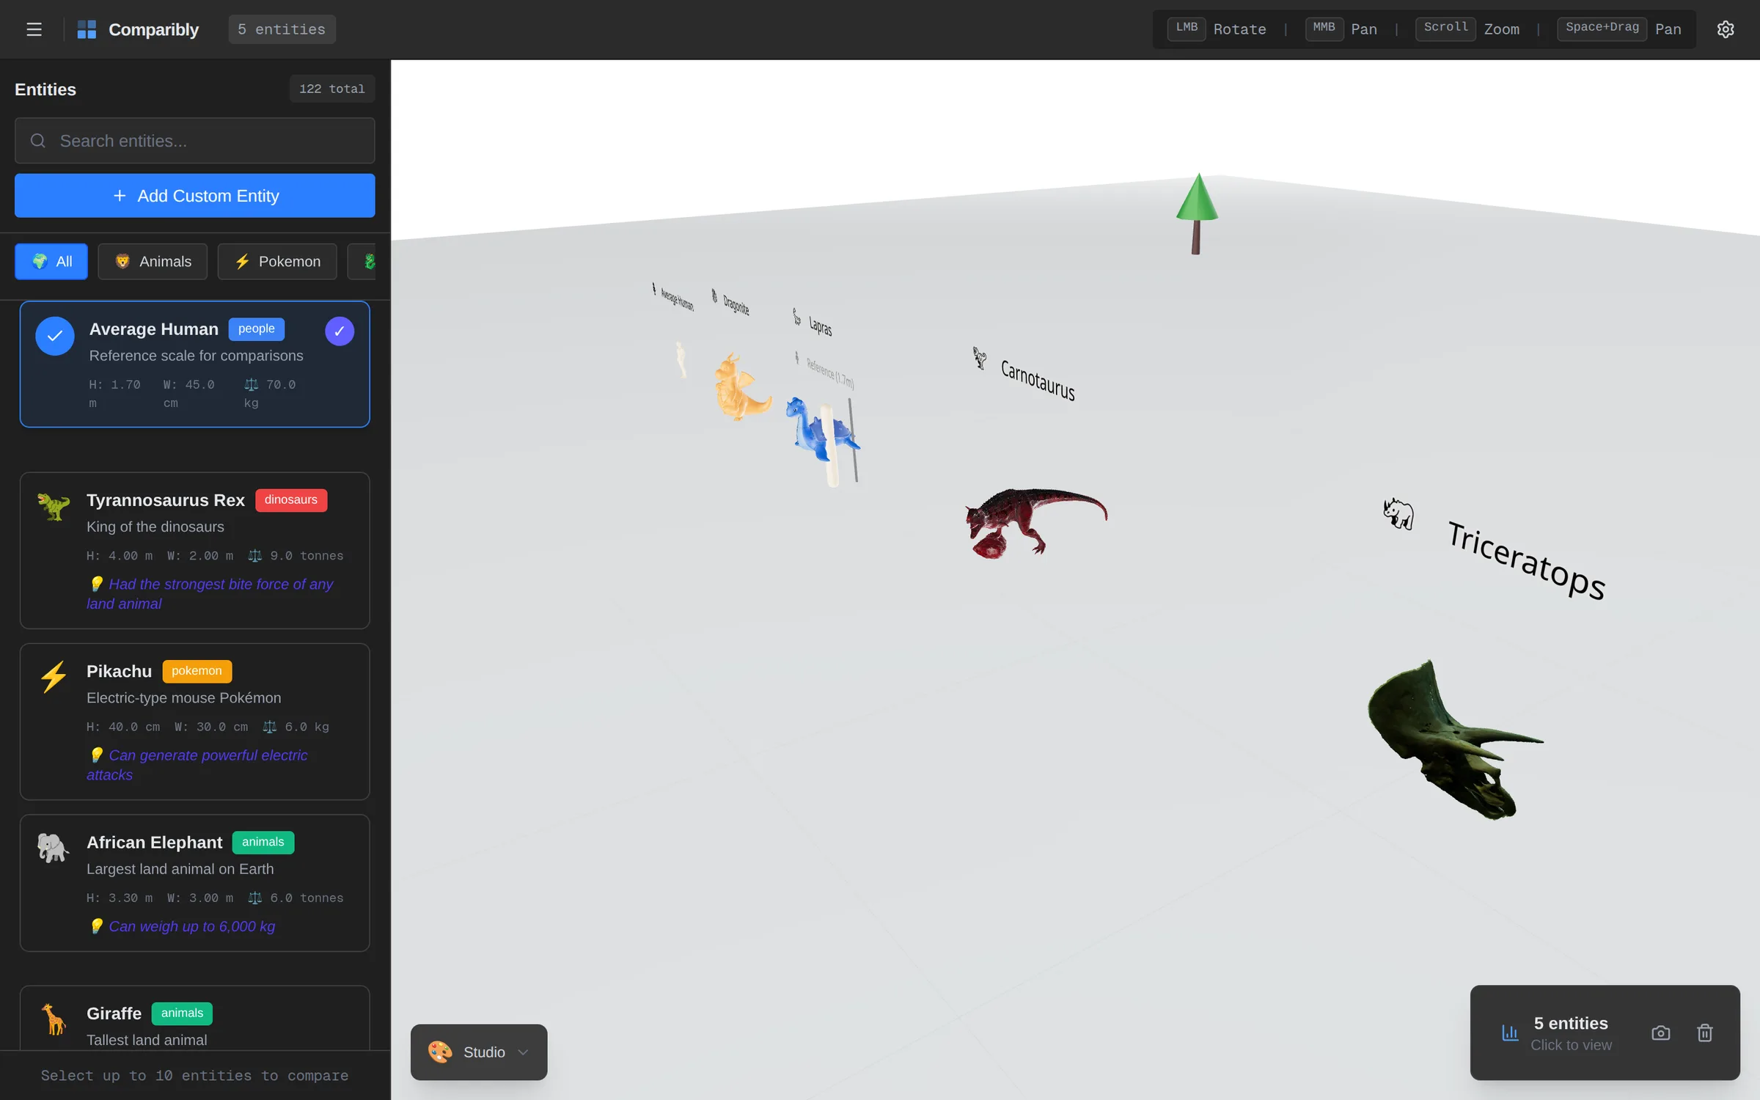
Task: Click the T-Rex emoji icon
Action: point(54,506)
